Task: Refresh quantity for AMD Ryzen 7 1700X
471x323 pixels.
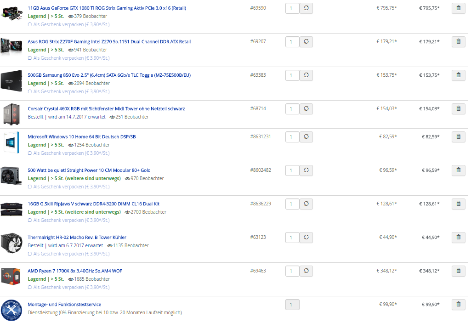Action: coord(306,271)
